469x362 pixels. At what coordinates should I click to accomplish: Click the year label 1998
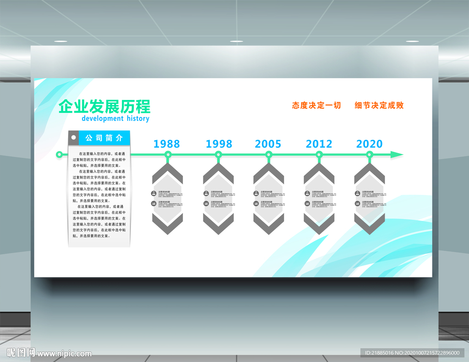point(219,144)
